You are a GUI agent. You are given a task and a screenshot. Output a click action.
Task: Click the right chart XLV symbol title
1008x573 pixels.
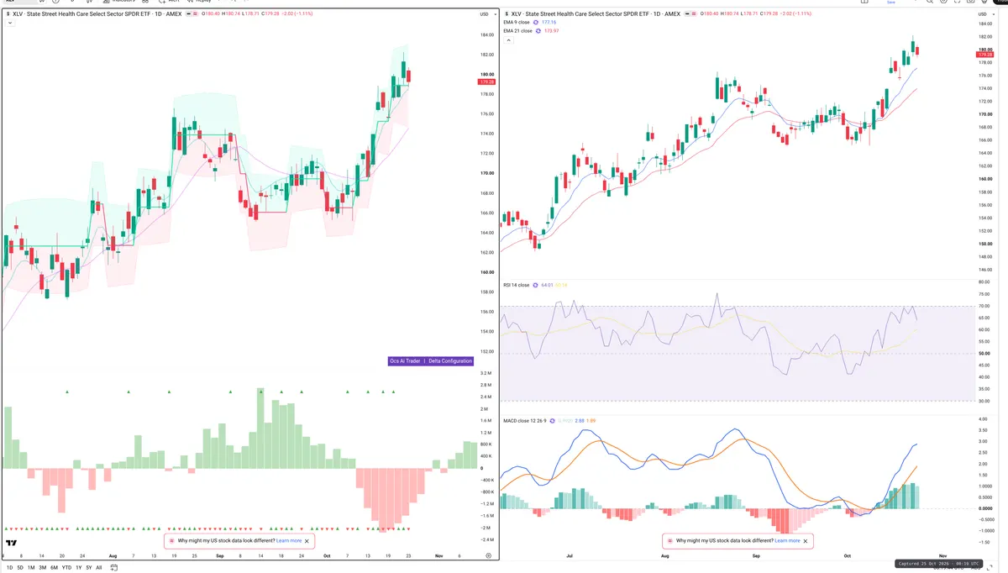click(x=597, y=14)
